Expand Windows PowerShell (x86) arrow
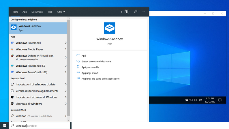 pyautogui.click(x=66, y=72)
